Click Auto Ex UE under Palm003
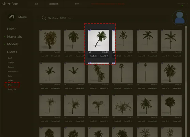The width and height of the screenshot is (190, 137). point(93,56)
